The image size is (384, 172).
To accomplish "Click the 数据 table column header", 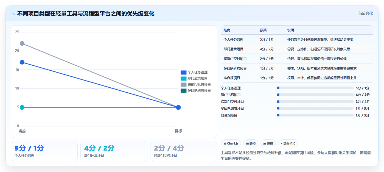I will coord(263,30).
